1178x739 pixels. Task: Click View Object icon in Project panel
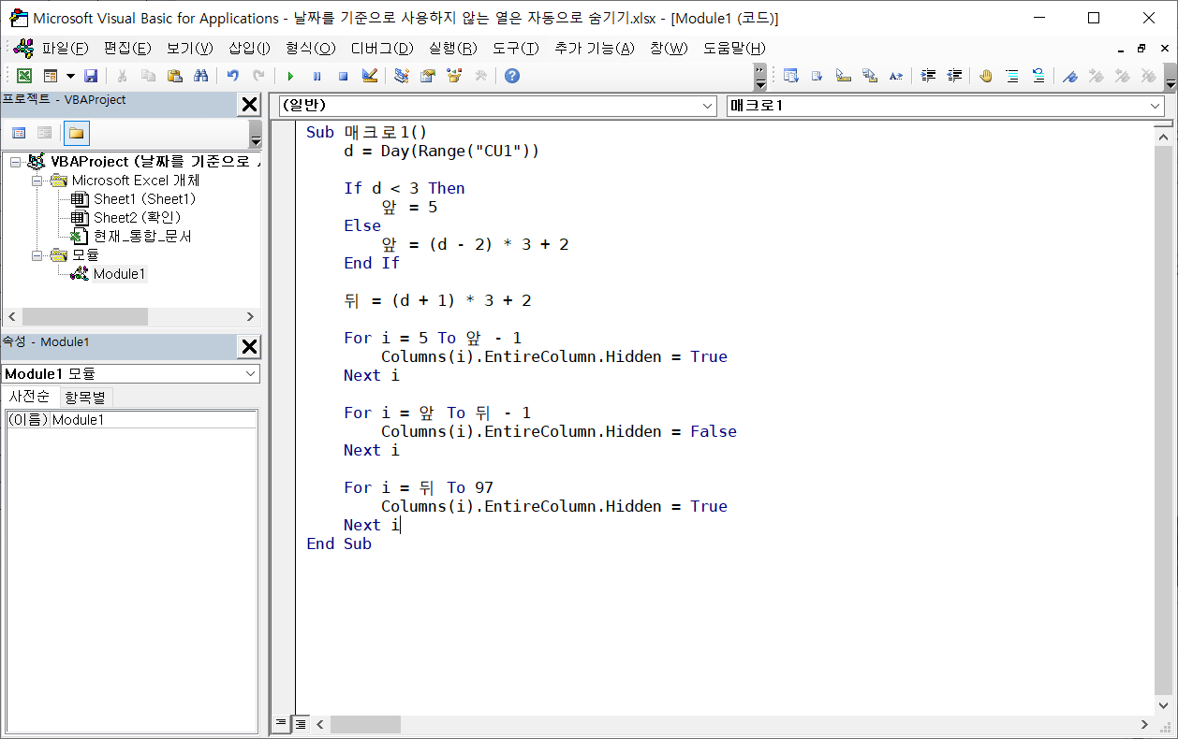coord(44,133)
